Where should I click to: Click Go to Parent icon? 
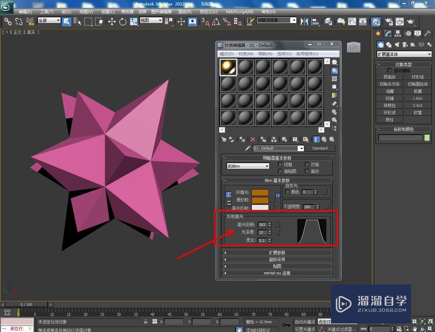(324, 139)
